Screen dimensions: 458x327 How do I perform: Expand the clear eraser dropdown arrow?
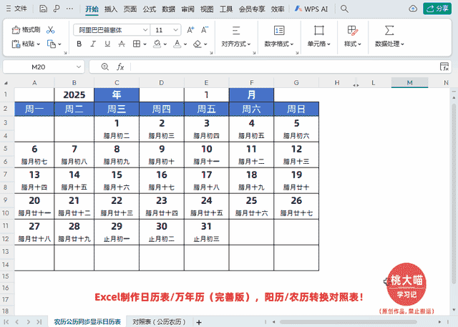205,44
